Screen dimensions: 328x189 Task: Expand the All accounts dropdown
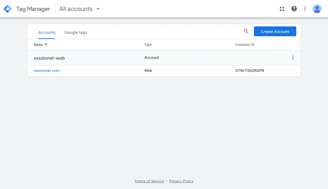(x=80, y=9)
